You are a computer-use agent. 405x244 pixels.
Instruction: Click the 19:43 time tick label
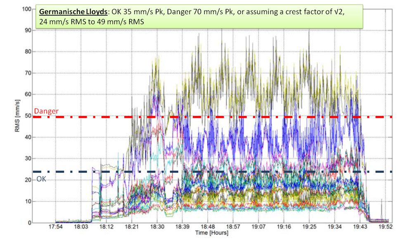360,227
